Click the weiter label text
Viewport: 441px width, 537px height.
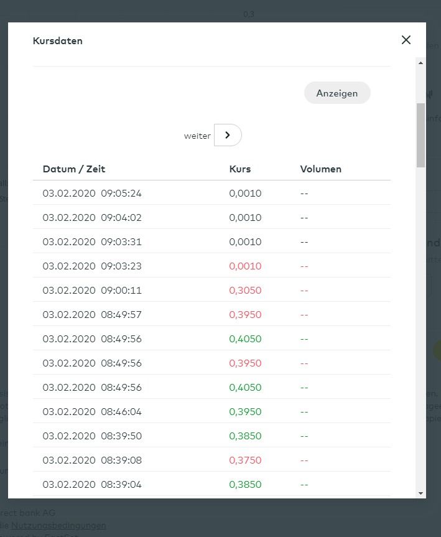[x=197, y=136]
